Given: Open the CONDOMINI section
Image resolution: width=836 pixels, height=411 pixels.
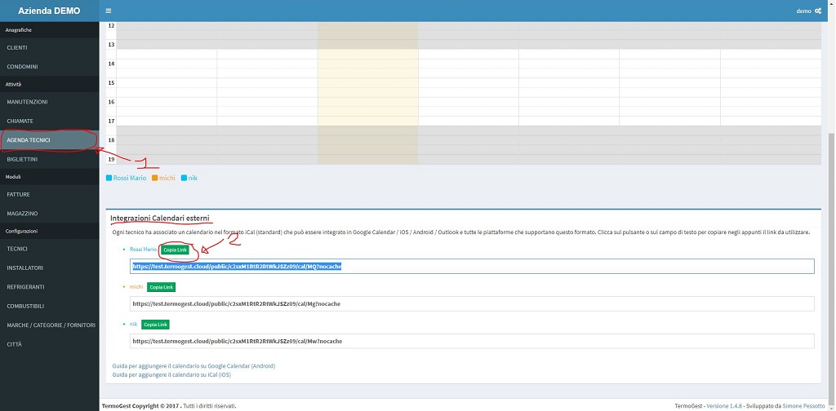Looking at the screenshot, I should click(x=50, y=67).
